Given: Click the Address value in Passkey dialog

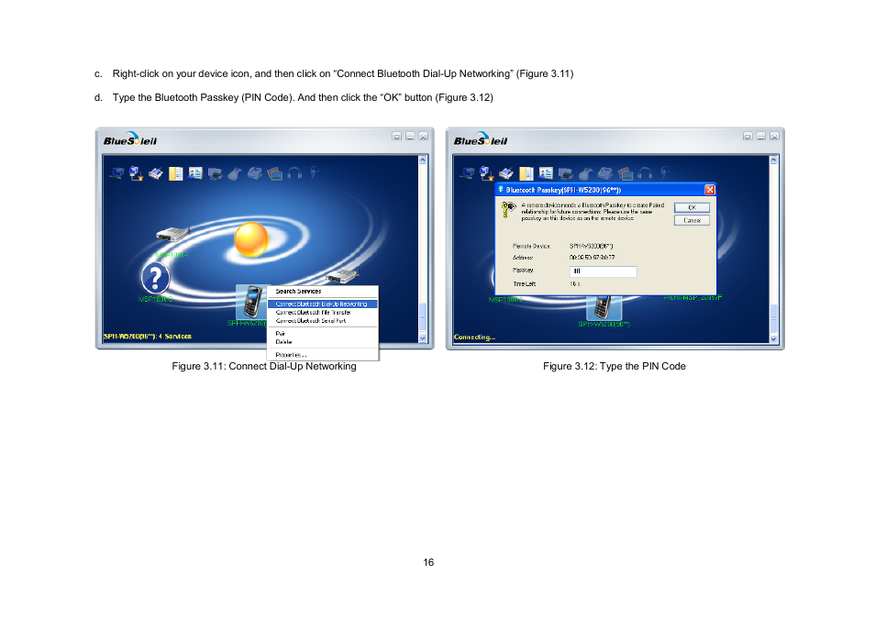Looking at the screenshot, I should (x=593, y=258).
